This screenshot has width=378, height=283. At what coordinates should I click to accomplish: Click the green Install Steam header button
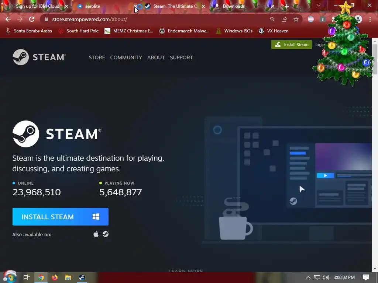click(292, 45)
